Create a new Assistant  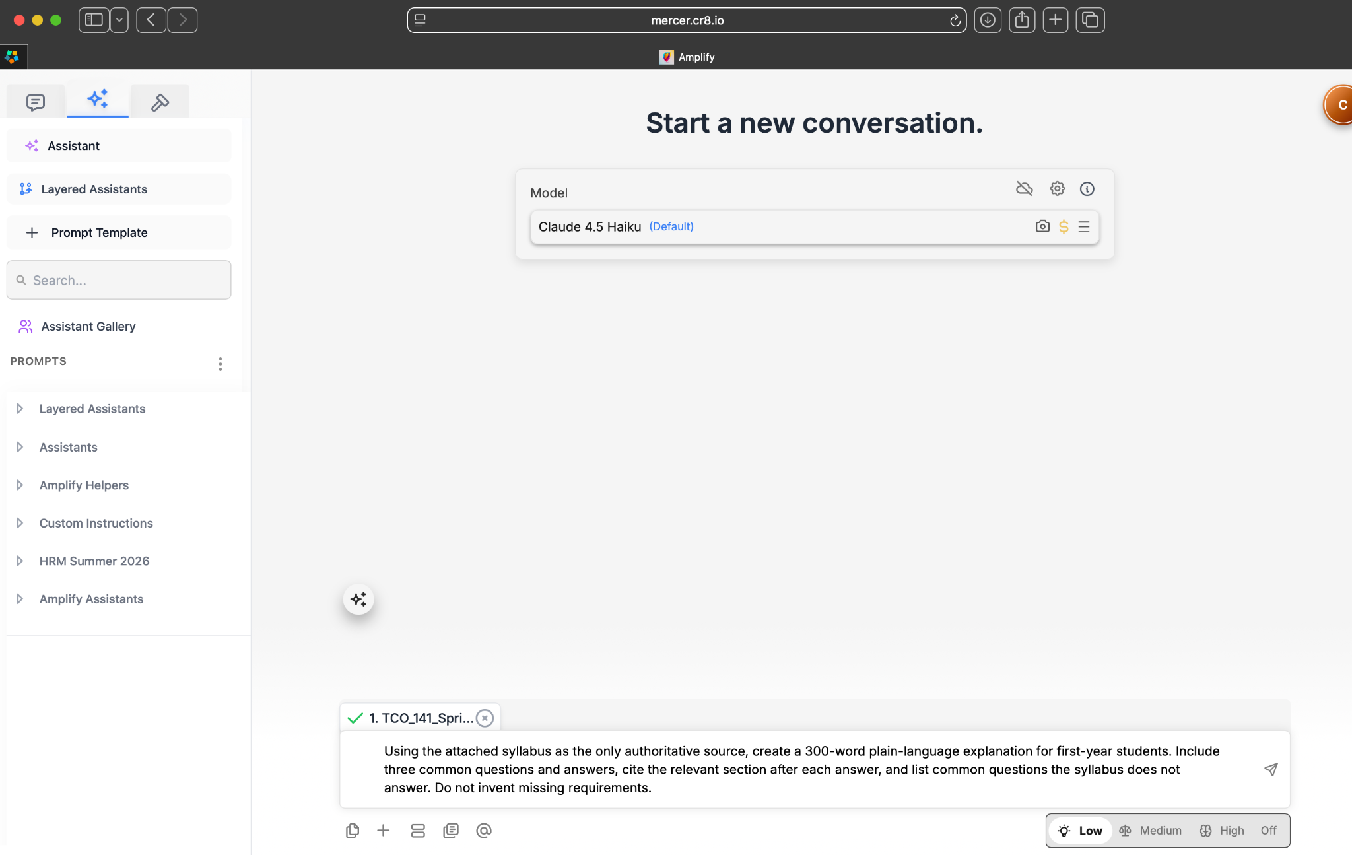[x=119, y=145]
